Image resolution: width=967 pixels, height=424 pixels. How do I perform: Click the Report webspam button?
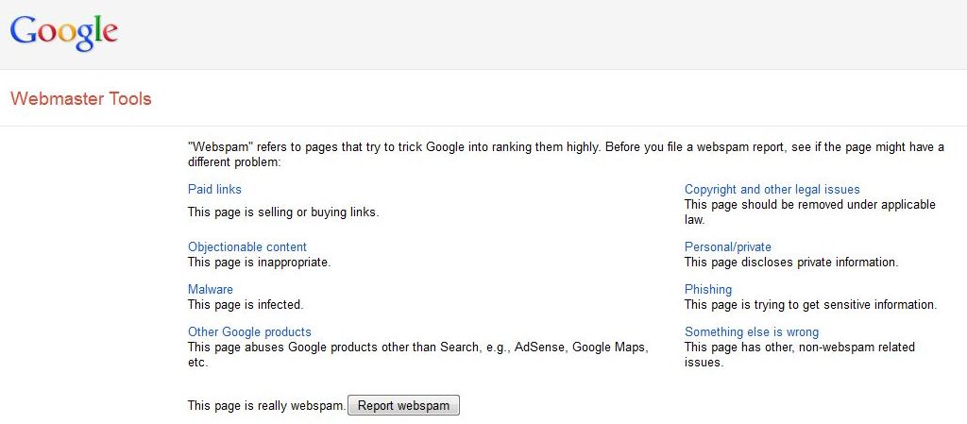[404, 405]
